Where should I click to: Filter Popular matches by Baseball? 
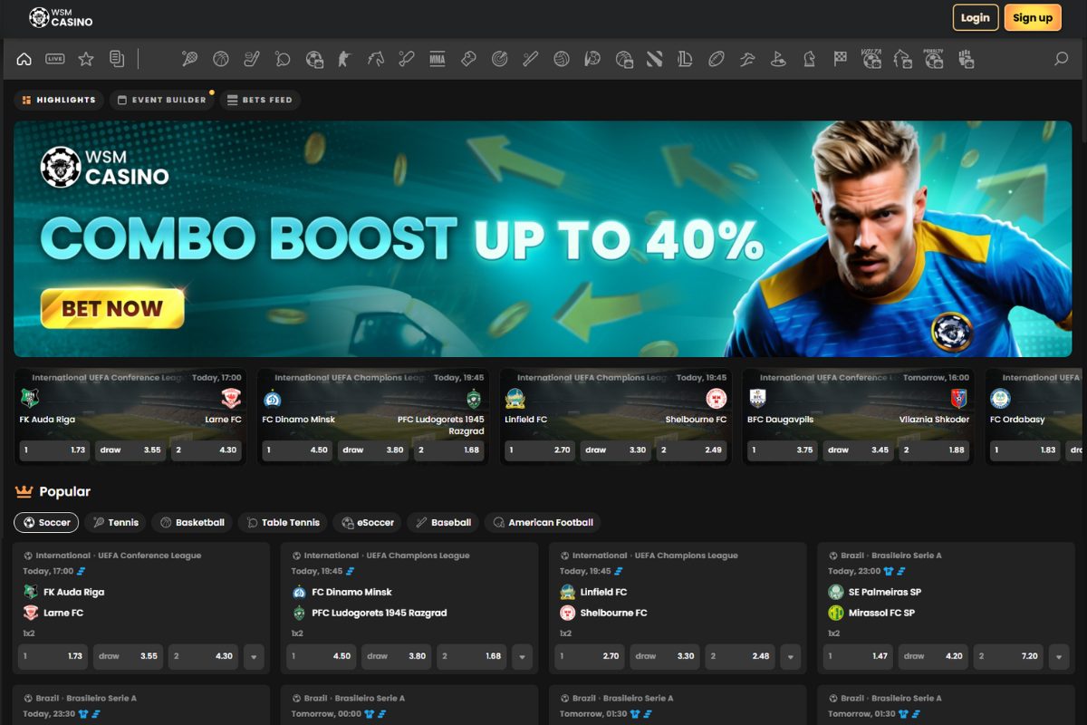443,522
